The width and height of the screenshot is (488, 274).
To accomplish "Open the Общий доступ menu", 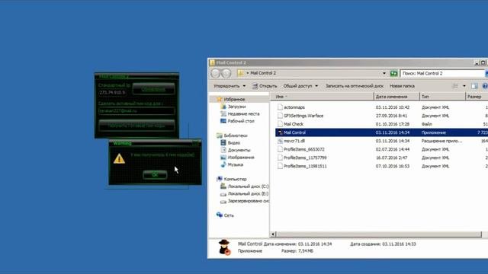I will tap(300, 86).
